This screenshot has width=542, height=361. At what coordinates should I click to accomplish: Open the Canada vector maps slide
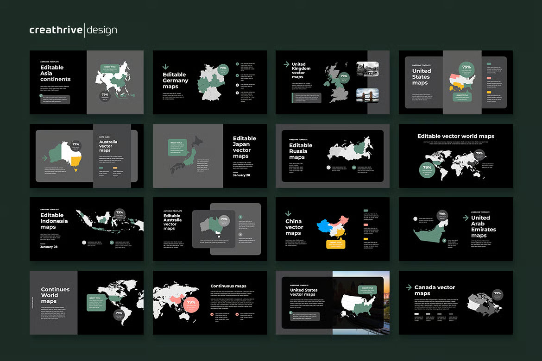455,303
